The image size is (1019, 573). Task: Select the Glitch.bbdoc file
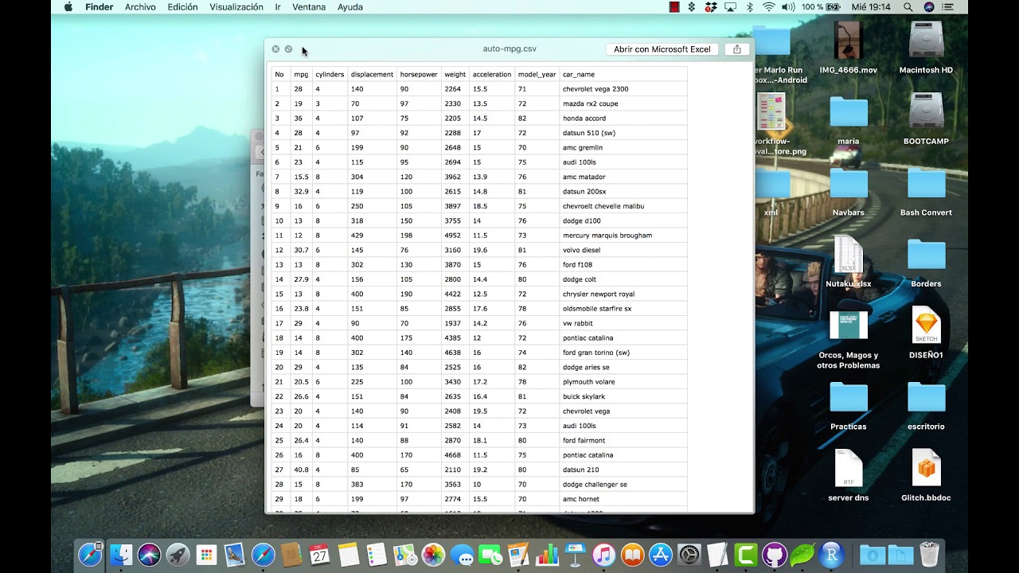pyautogui.click(x=926, y=475)
